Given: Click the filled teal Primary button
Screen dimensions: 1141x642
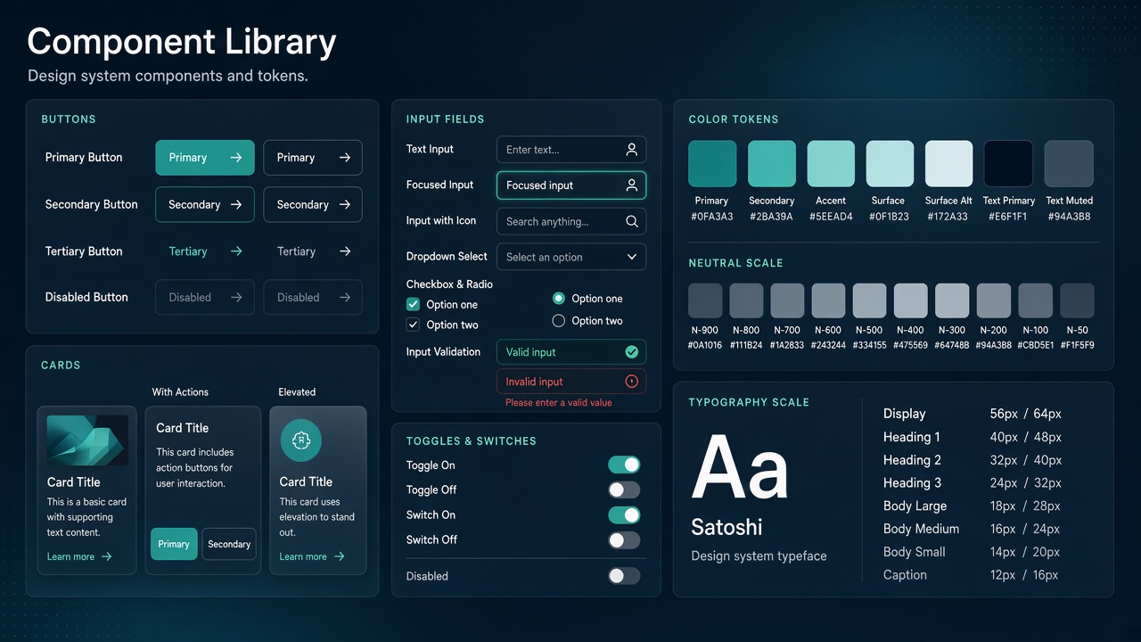Looking at the screenshot, I should click(205, 158).
